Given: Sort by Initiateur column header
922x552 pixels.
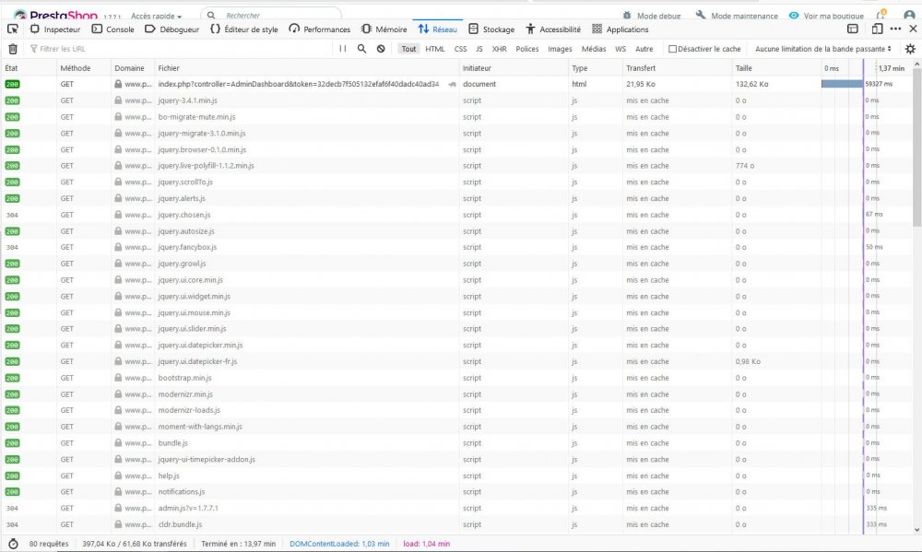Looking at the screenshot, I should pyautogui.click(x=514, y=68).
